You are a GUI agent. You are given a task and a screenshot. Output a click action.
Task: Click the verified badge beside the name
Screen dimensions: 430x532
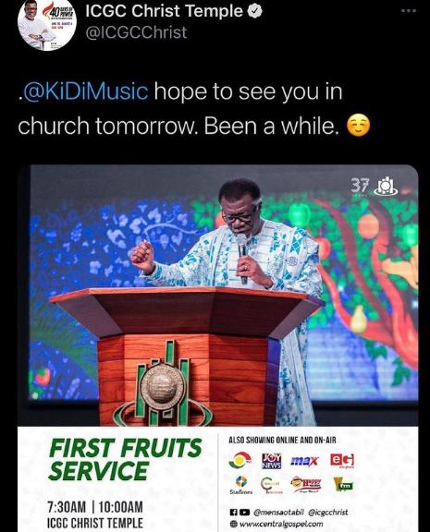coord(254,11)
